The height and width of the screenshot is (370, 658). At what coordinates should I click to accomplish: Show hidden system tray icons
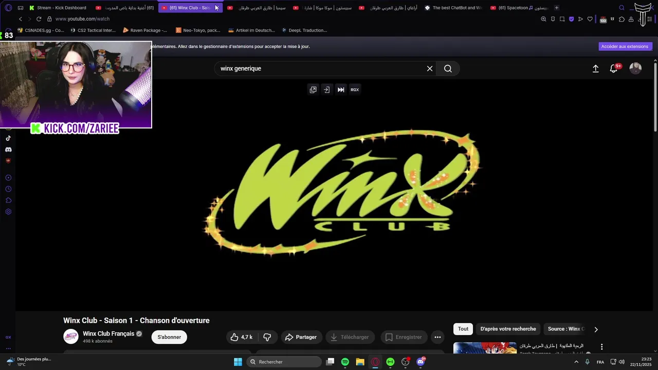(576, 362)
